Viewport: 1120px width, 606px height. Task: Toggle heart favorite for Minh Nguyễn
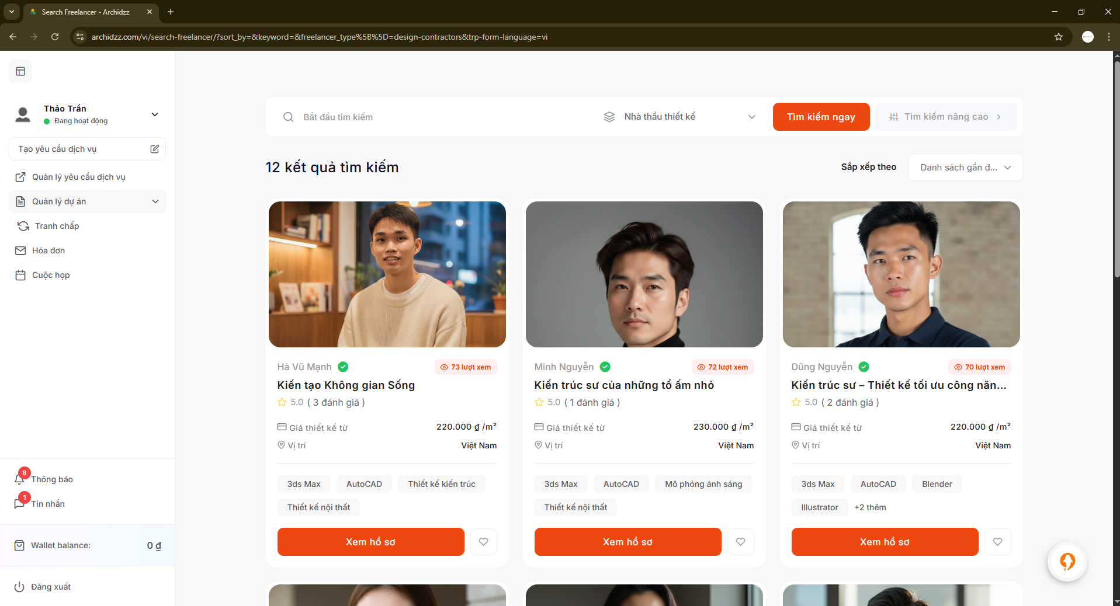[740, 542]
